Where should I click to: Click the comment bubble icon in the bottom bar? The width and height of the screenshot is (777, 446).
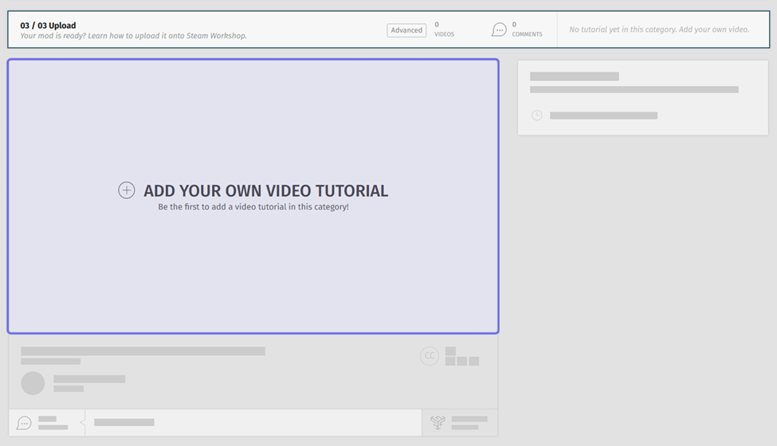[x=24, y=423]
